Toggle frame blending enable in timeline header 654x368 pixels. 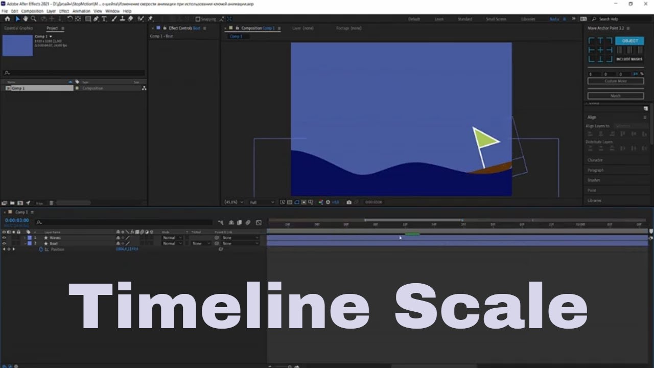click(239, 223)
